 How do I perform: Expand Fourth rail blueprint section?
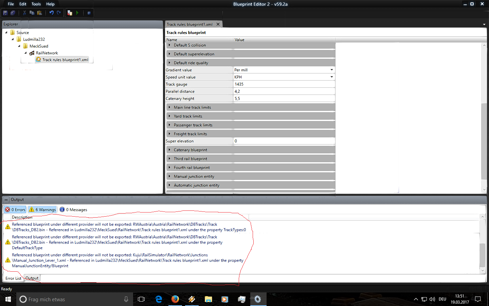[x=169, y=167]
